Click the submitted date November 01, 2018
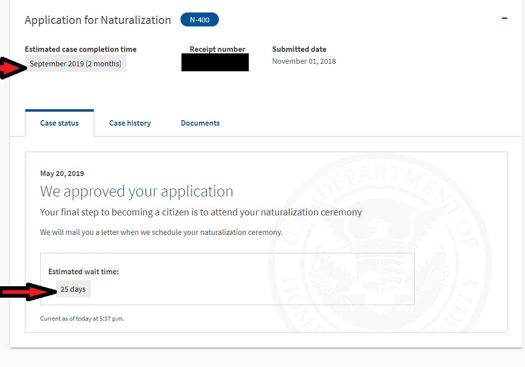The width and height of the screenshot is (525, 367). 304,61
